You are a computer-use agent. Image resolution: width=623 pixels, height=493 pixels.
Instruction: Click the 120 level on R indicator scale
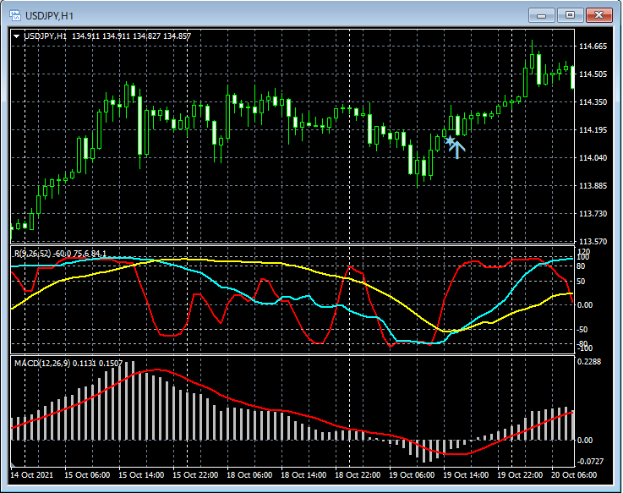pos(584,251)
